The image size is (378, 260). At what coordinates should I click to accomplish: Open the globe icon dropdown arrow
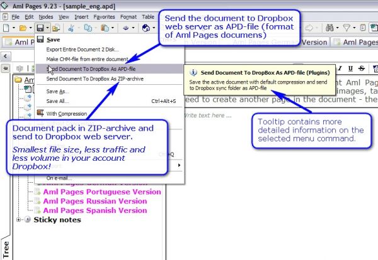[x=154, y=28]
